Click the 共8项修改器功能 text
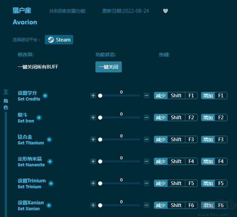The height and width of the screenshot is (217, 237). coord(67,11)
